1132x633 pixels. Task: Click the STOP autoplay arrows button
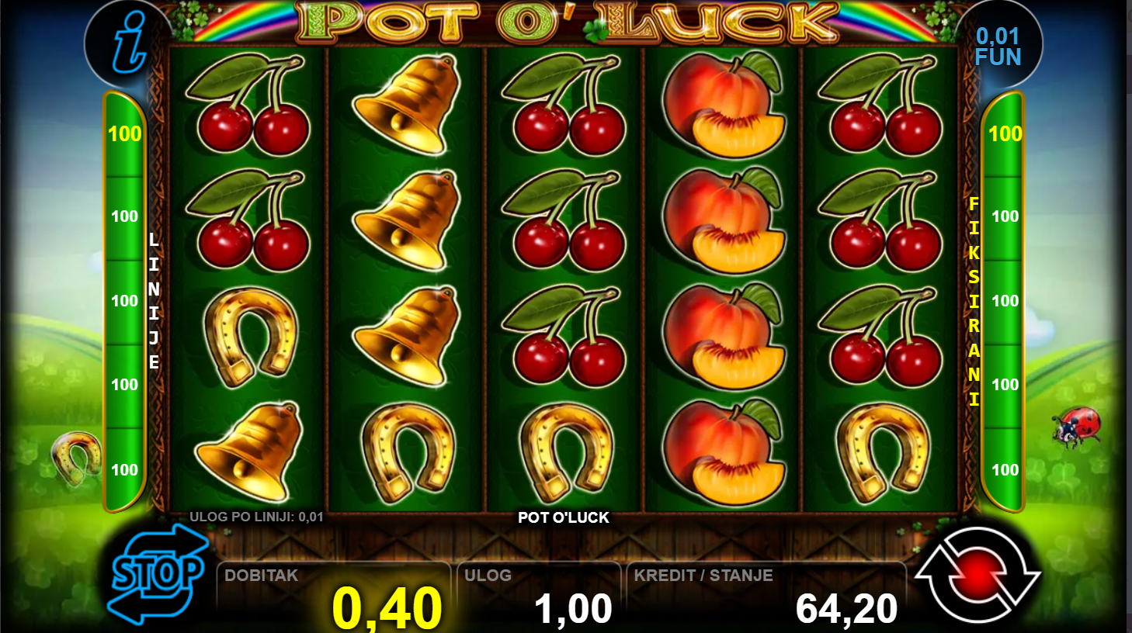(158, 574)
